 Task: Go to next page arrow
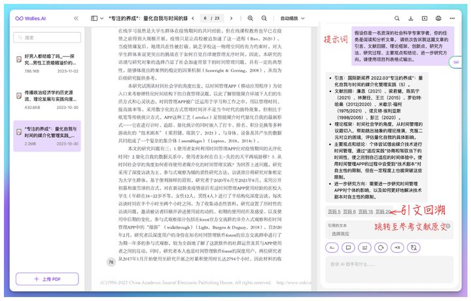point(231,18)
